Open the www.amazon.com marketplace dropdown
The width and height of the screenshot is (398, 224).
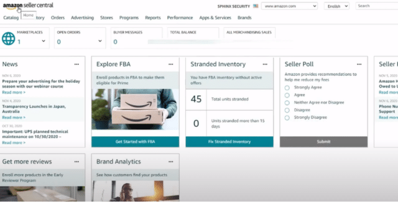tap(290, 6)
